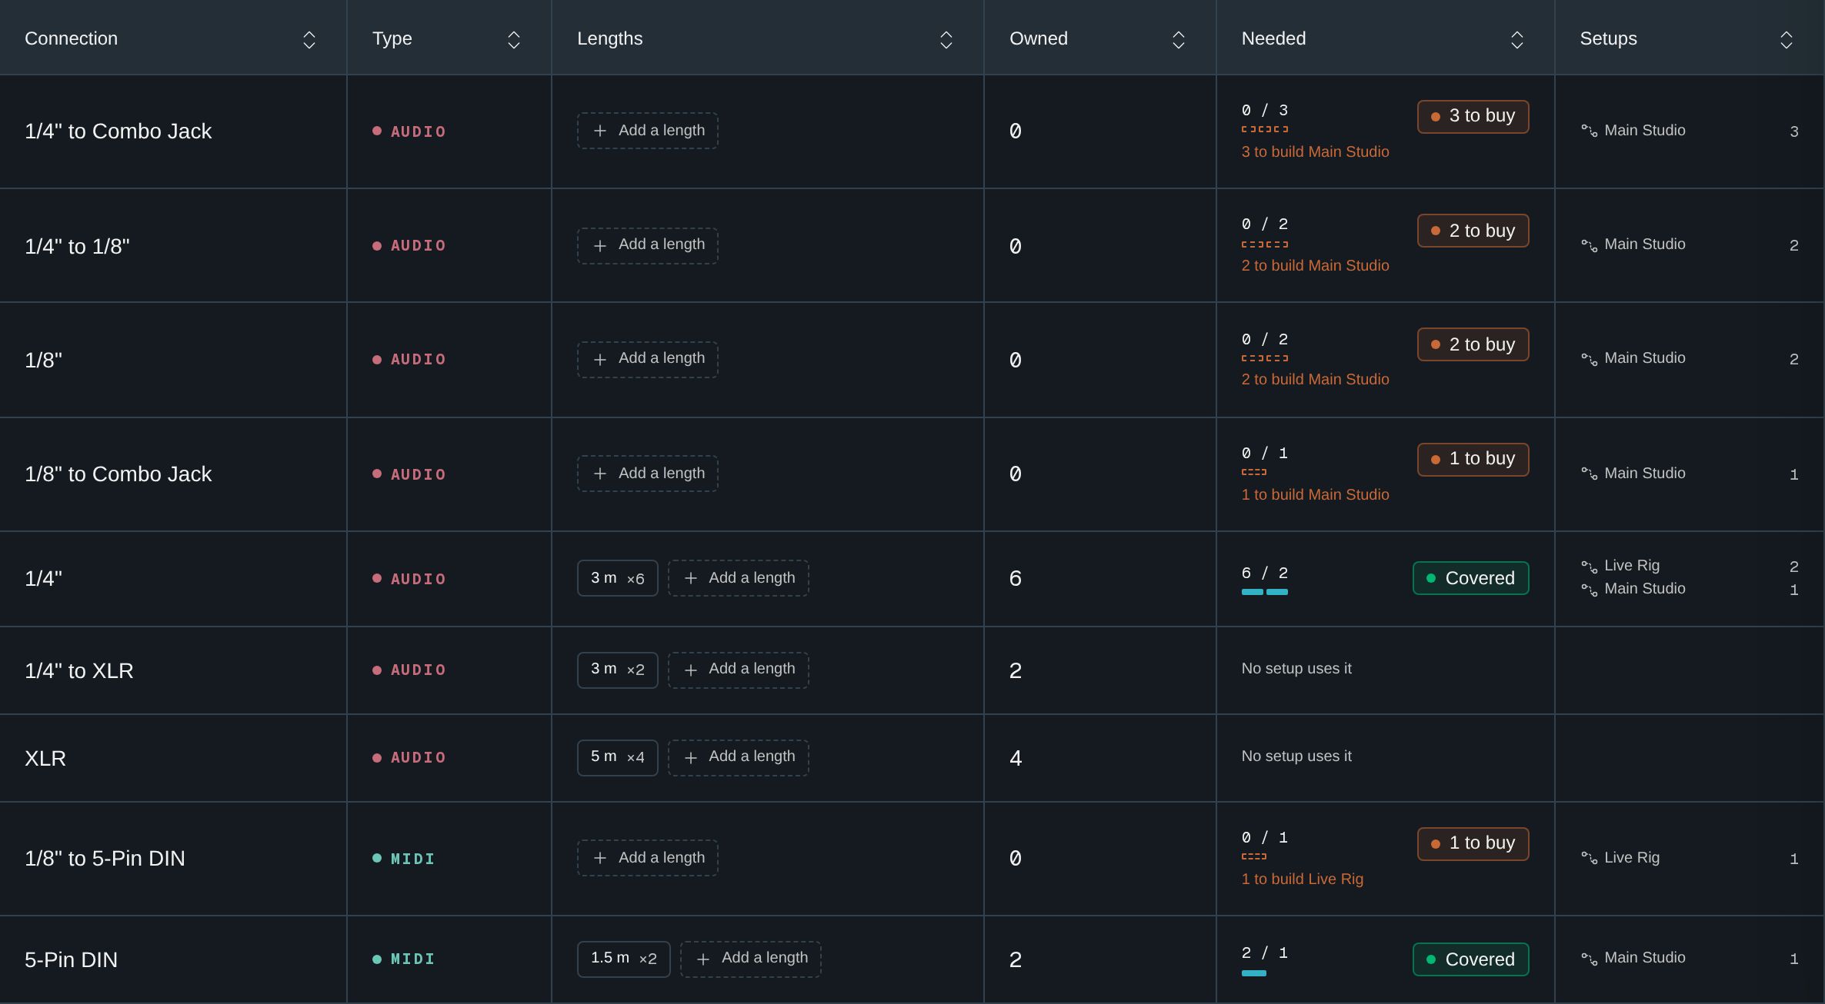
Task: Sort by Connection column arrows
Action: click(309, 40)
